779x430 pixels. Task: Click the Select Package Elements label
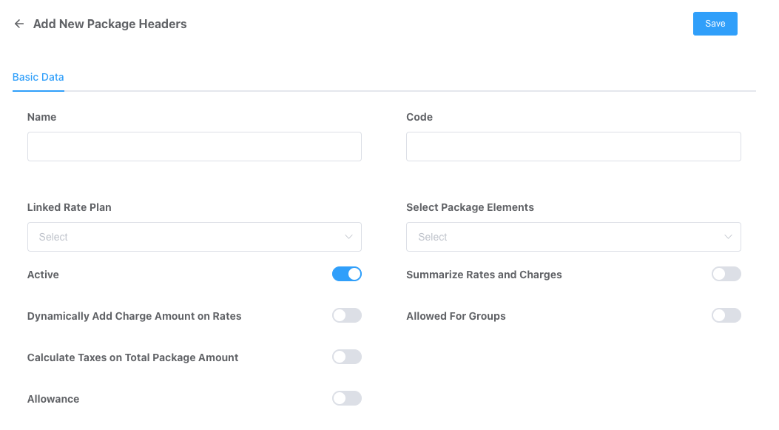470,207
